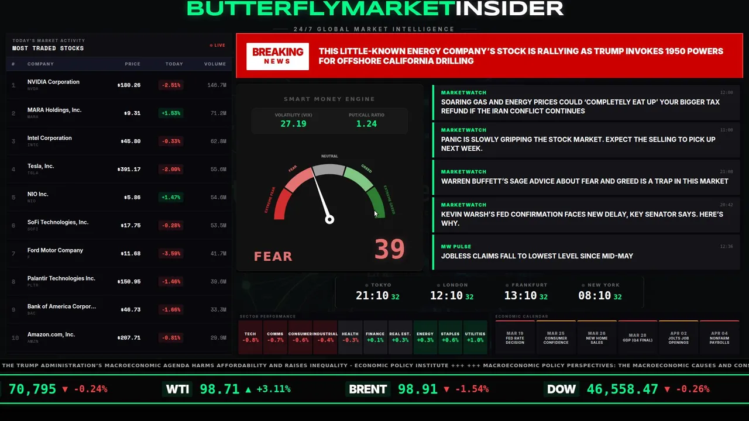Click the Volatility (VIX) value 27.19
This screenshot has width=749, height=421.
[293, 124]
